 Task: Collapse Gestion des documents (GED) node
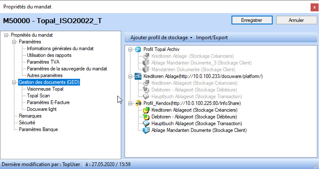(14, 82)
